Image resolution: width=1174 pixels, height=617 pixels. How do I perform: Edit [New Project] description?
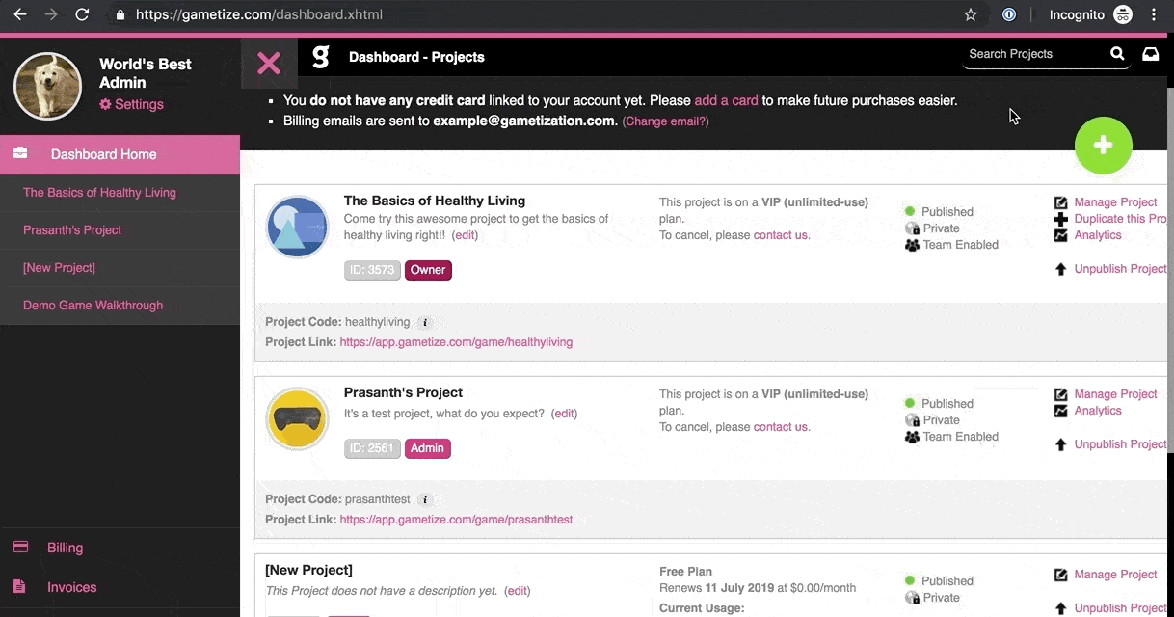coord(517,591)
